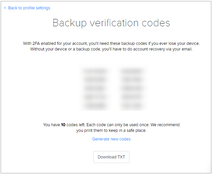Select fourth blurred code in left column
212x174 pixels.
pyautogui.click(x=95, y=97)
